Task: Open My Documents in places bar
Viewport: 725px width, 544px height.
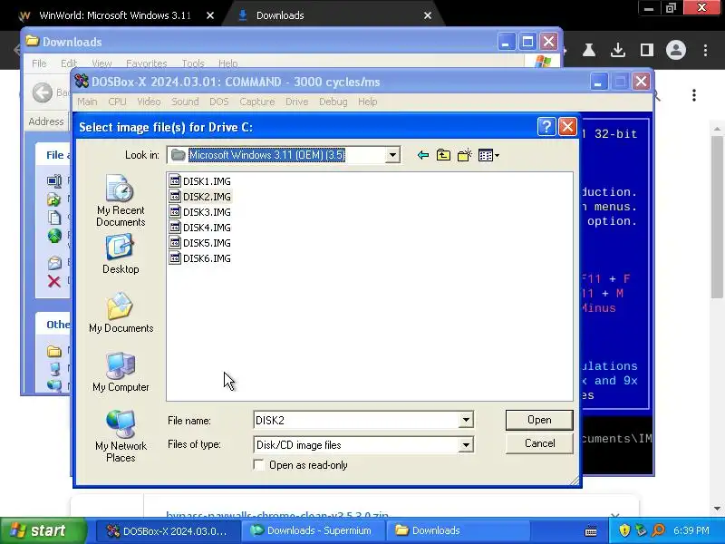Action: click(121, 313)
